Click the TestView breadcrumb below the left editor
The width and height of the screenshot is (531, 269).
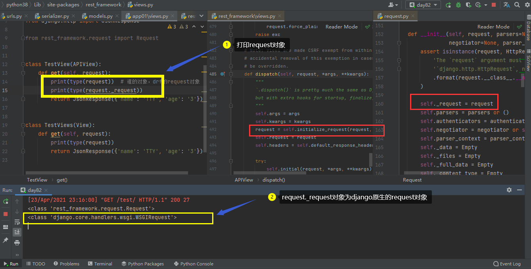[x=37, y=180]
